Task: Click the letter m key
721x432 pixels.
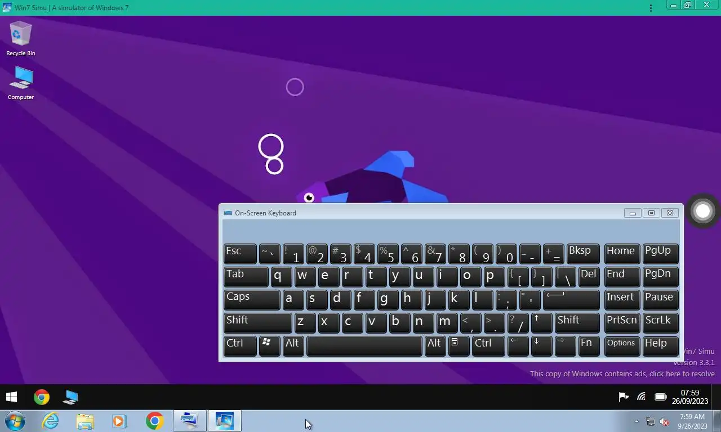Action: click(x=447, y=323)
